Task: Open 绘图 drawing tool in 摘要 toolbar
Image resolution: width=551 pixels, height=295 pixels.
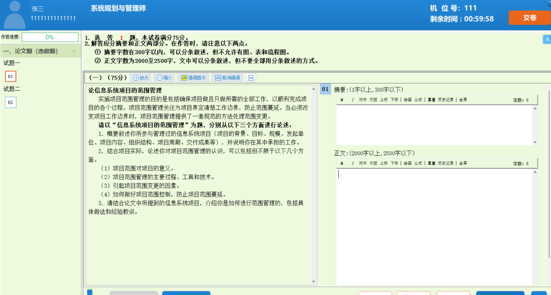Action: (407, 100)
